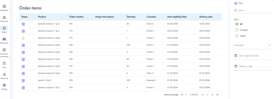
Task: Click orange in-progress status icon for P13
Action: click(23, 38)
